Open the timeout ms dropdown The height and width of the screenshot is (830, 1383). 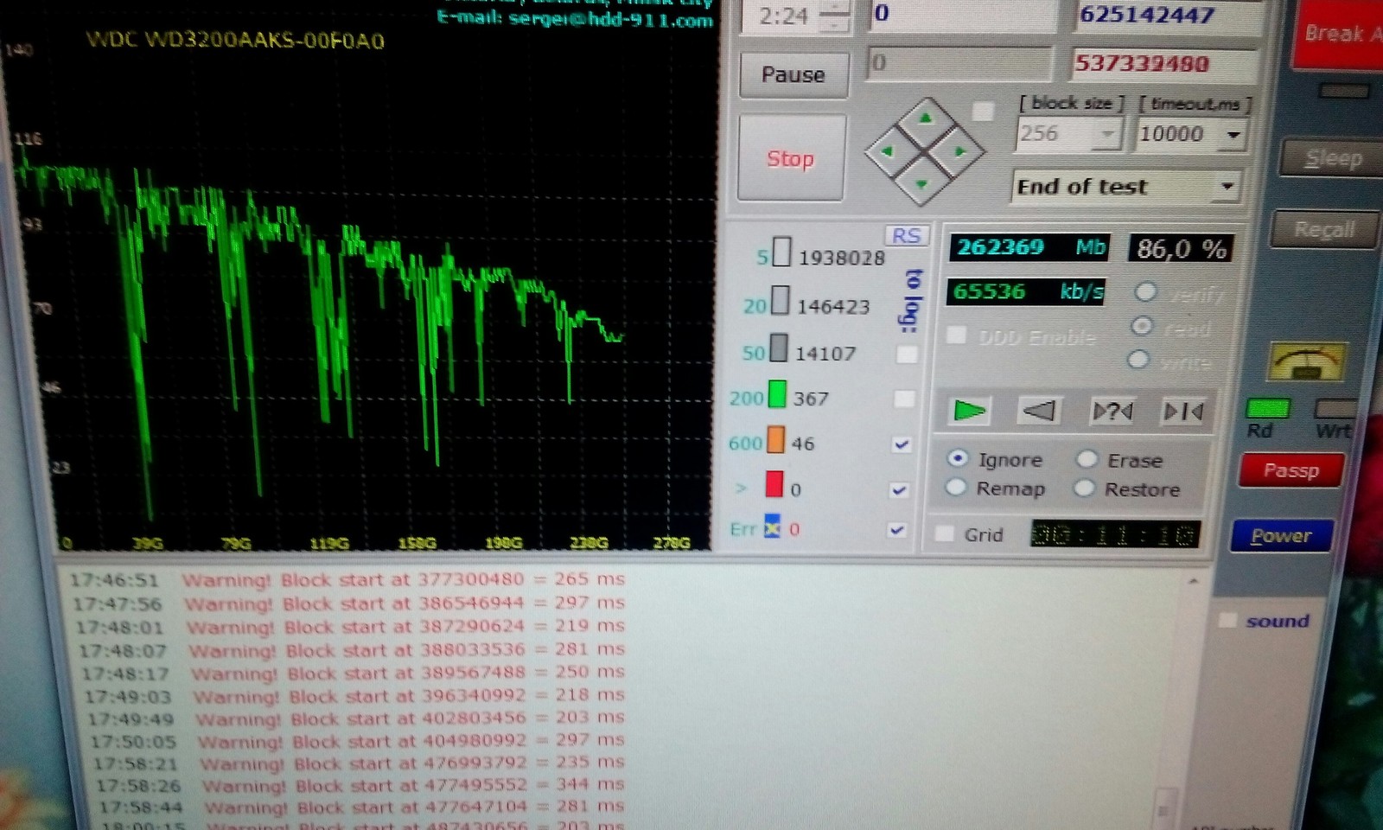(x=1233, y=135)
